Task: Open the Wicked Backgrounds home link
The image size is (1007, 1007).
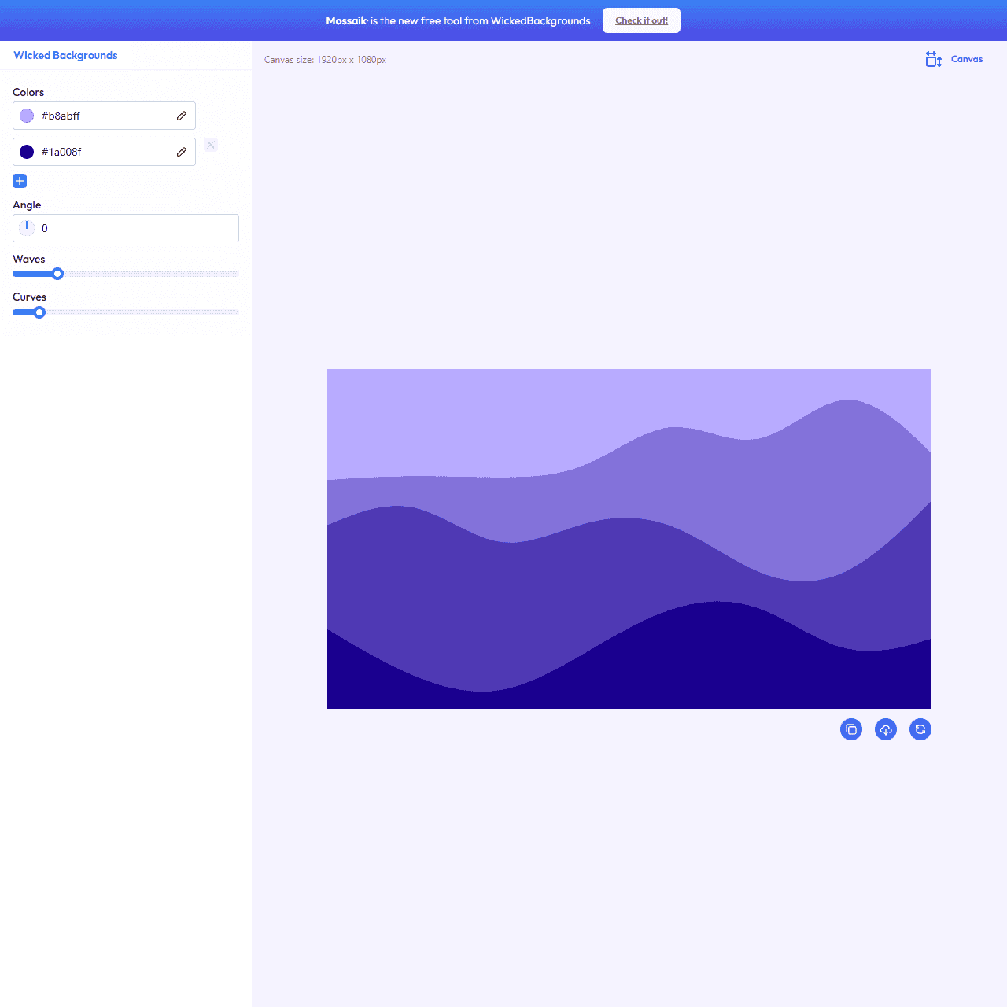Action: (65, 55)
